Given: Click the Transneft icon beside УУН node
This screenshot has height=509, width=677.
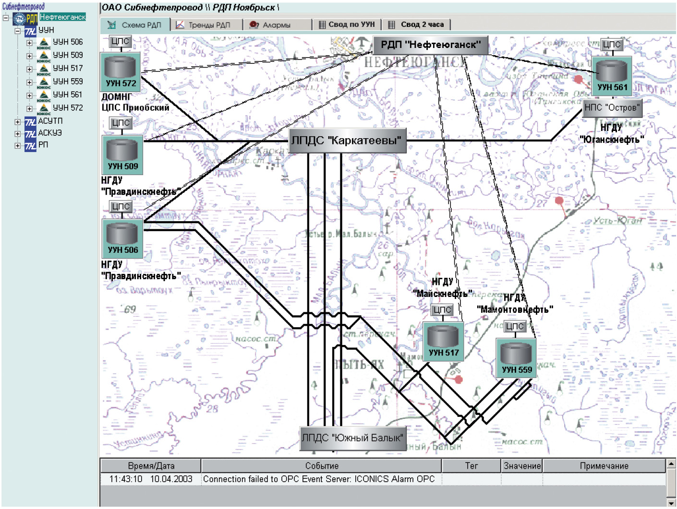Looking at the screenshot, I should pos(30,31).
